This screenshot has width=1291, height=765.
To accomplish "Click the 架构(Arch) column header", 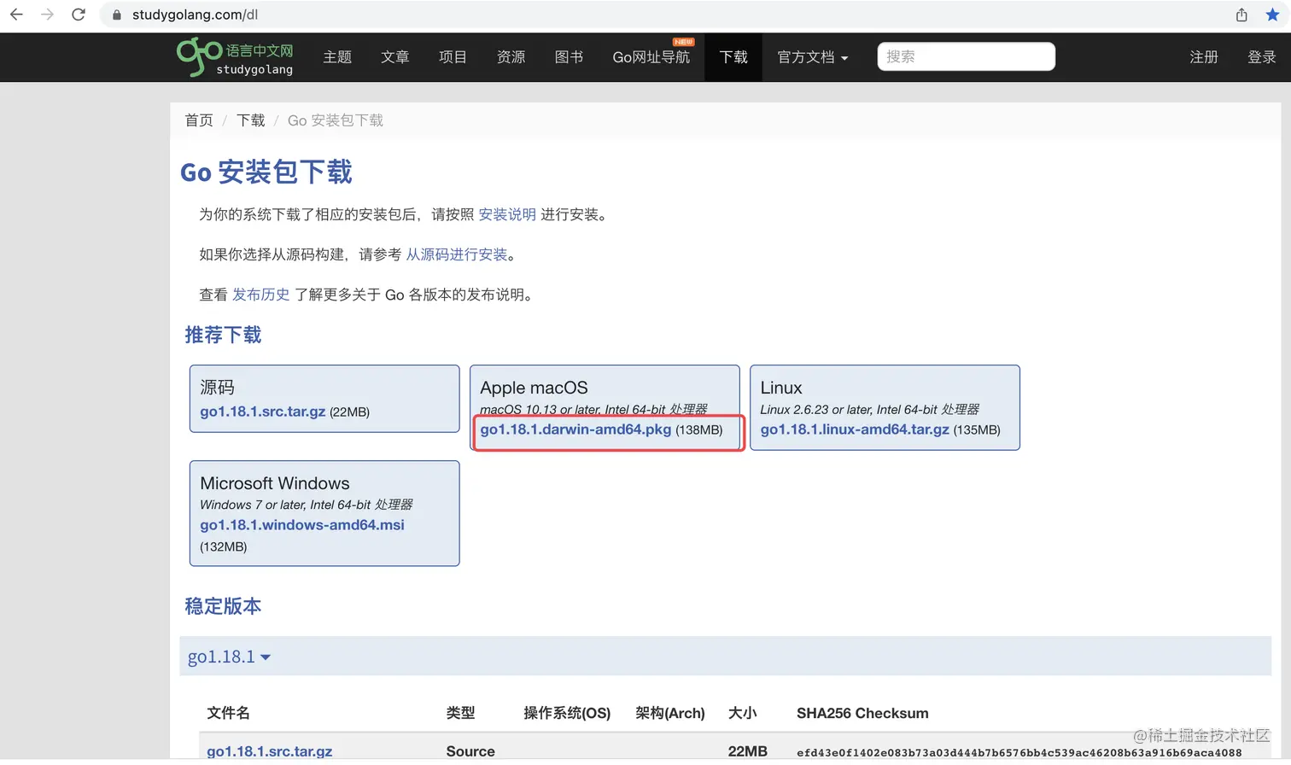I will pyautogui.click(x=670, y=713).
